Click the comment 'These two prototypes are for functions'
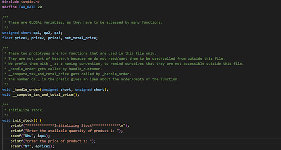The image size is (281, 150). pos(82,53)
